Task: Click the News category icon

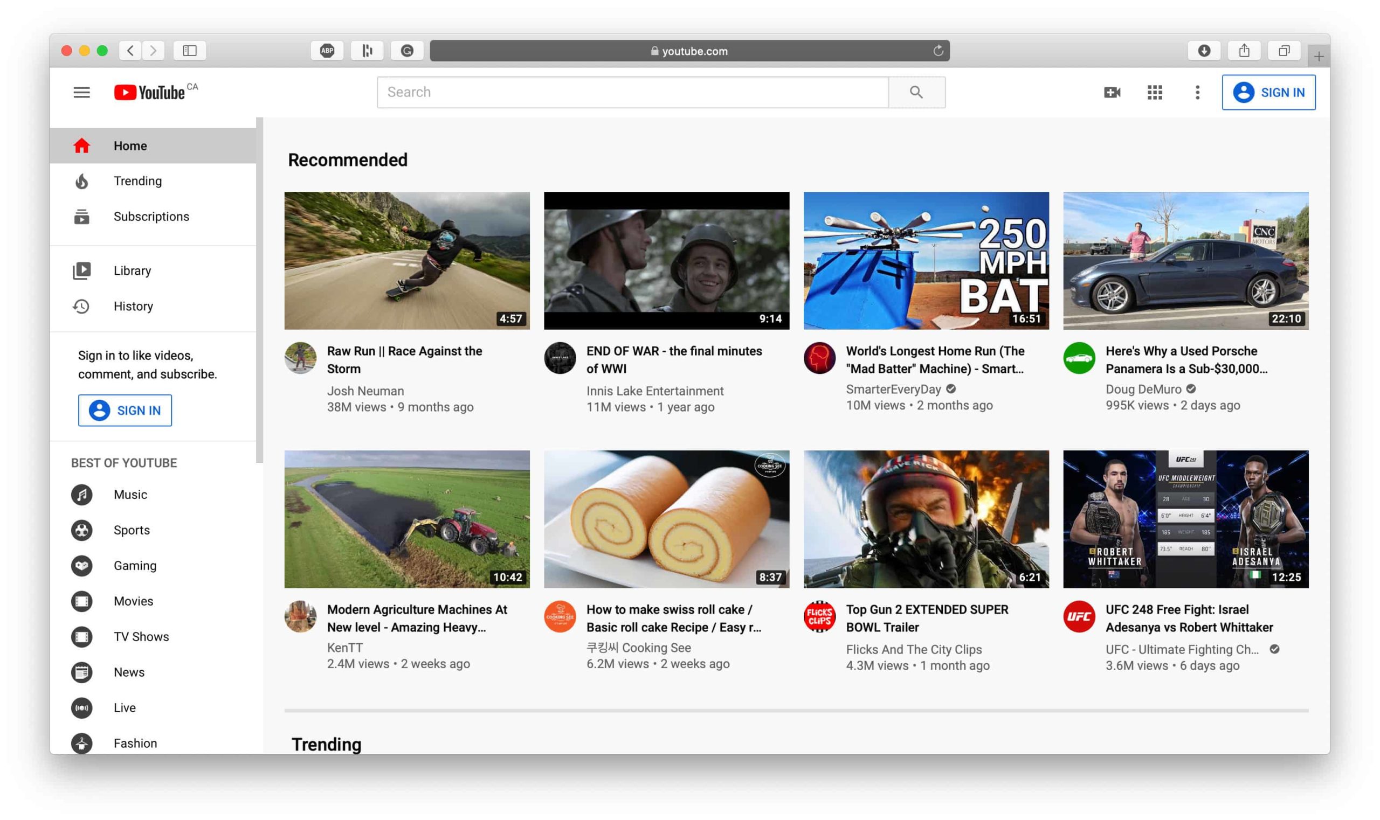Action: pyautogui.click(x=82, y=672)
